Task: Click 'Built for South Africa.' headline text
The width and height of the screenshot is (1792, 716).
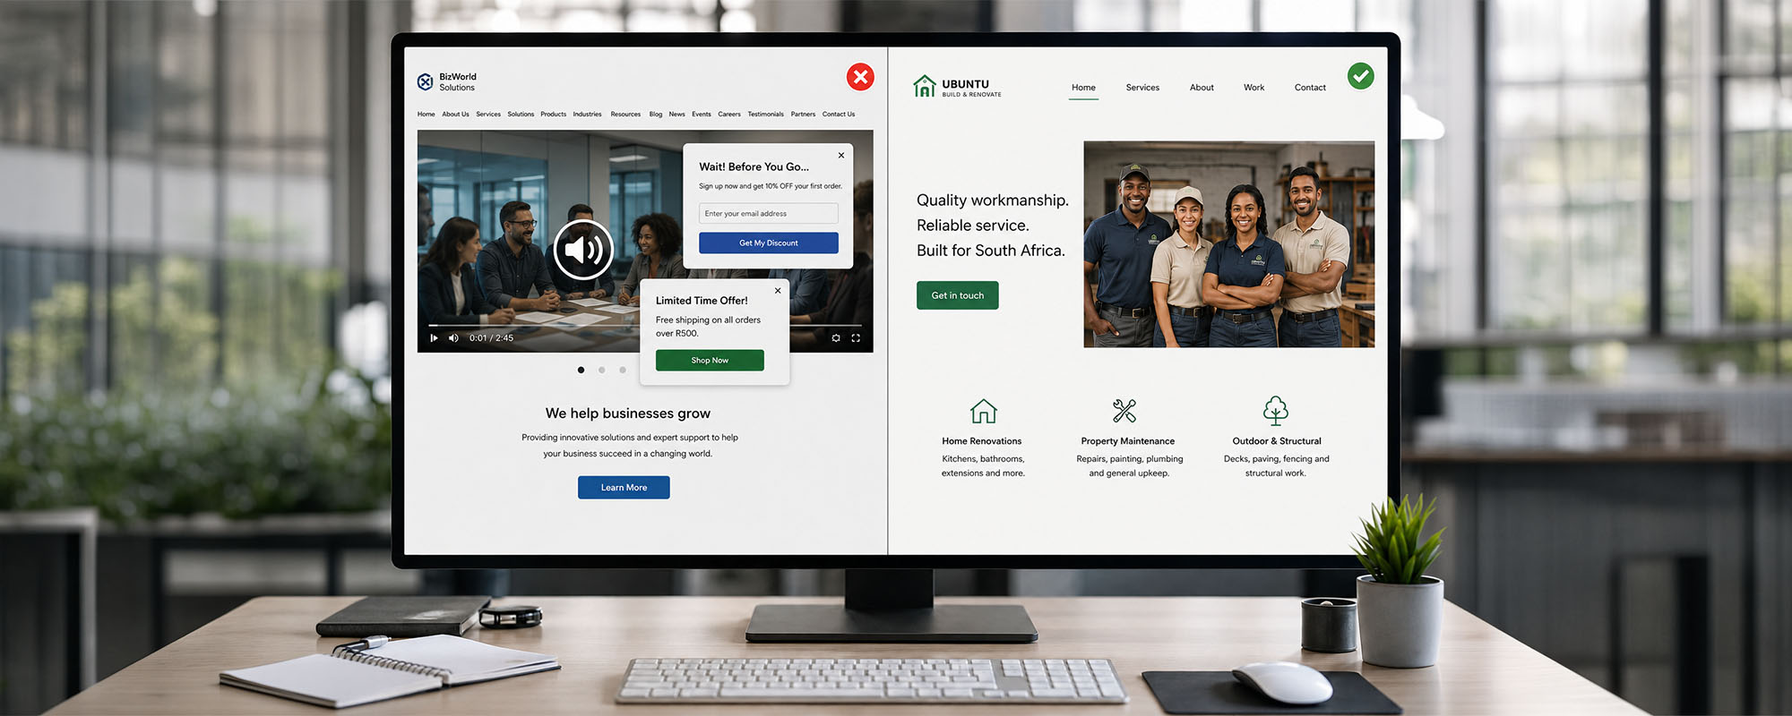Action: point(991,251)
